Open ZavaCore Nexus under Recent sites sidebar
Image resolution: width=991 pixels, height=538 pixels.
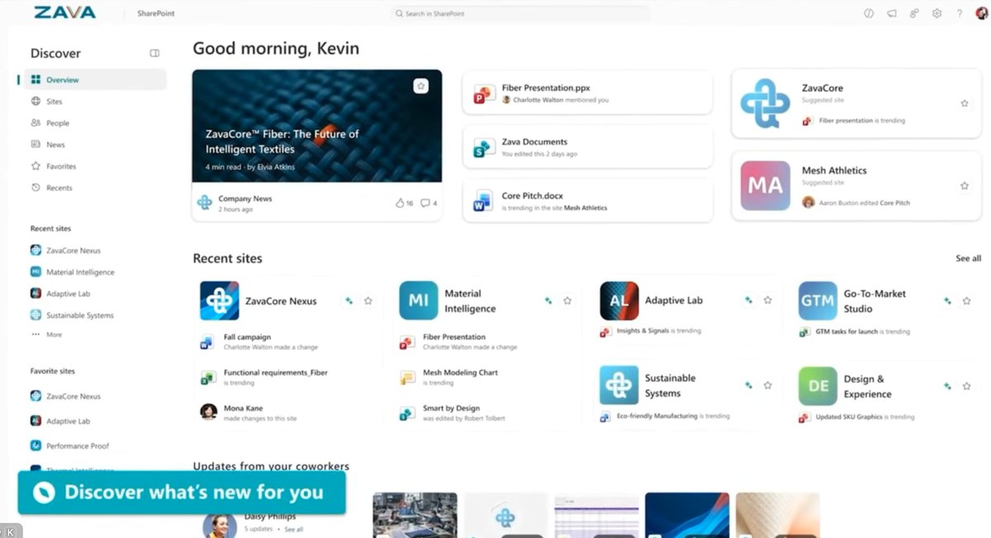66,250
